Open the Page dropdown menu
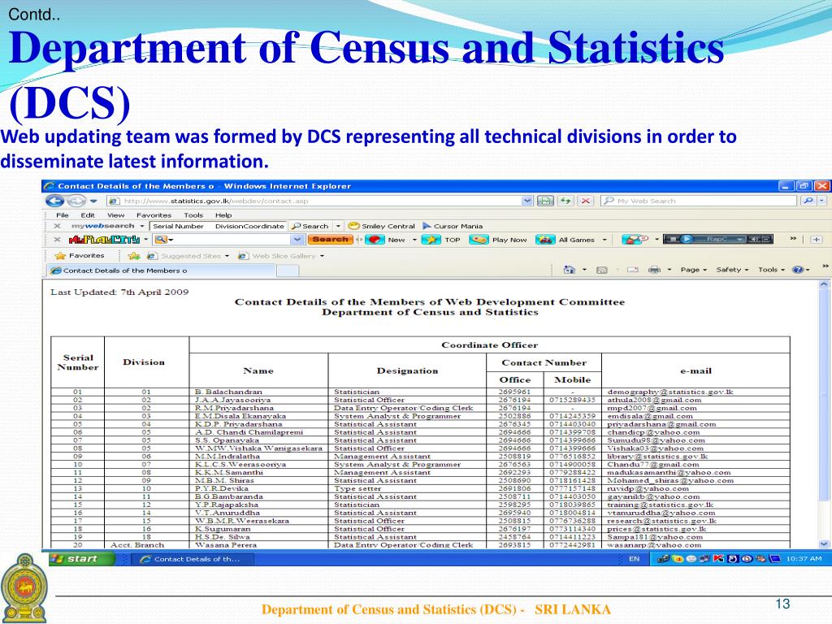832x624 pixels. (x=694, y=270)
